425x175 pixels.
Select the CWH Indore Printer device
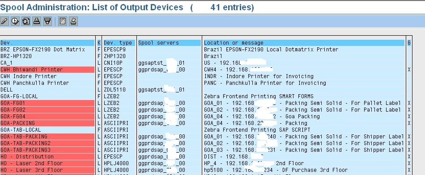[29, 76]
